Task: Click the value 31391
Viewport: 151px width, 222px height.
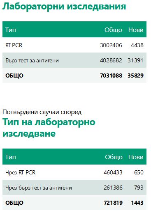Action: [135, 60]
